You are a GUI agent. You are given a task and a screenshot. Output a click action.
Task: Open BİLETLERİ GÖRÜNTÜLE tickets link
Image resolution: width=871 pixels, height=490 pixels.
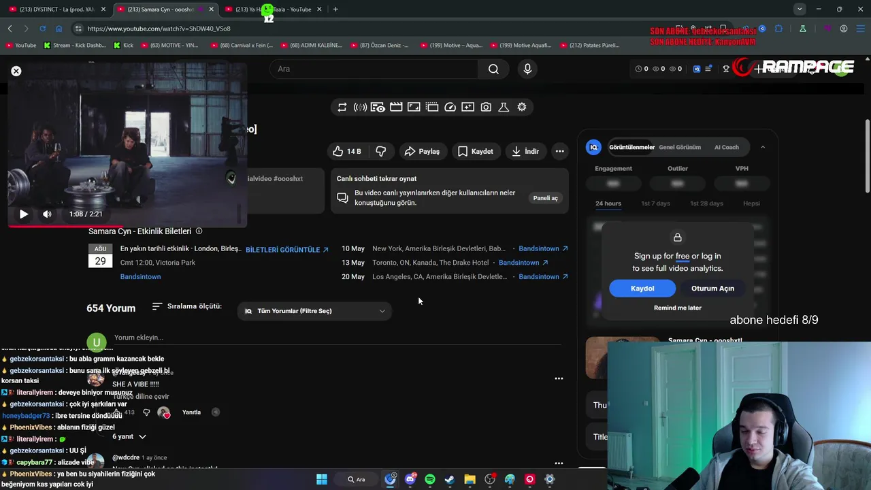pyautogui.click(x=287, y=250)
